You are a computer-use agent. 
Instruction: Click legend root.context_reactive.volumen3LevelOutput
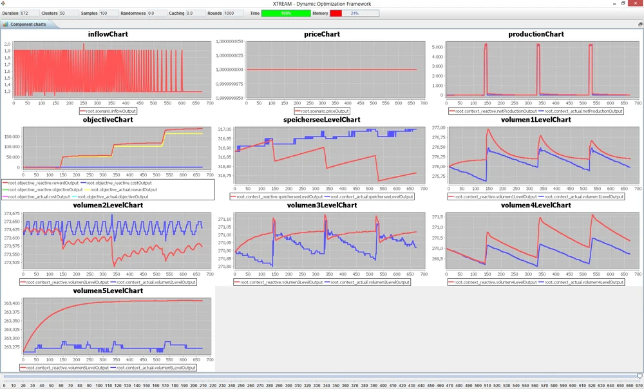(x=279, y=282)
